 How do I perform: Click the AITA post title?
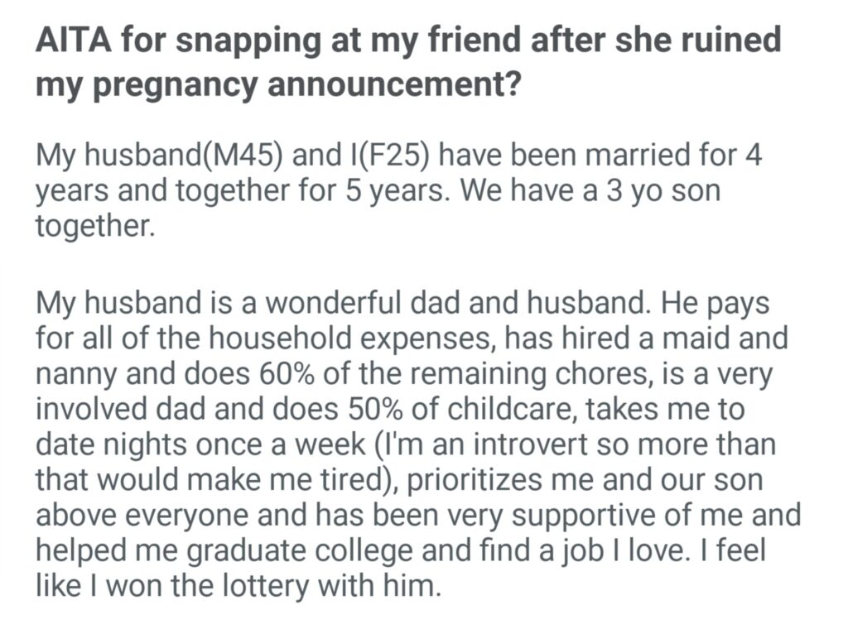click(407, 63)
